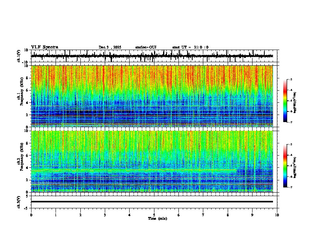Click the "1" tick label on the time axis
The width and height of the screenshot is (312, 241).
point(56,215)
